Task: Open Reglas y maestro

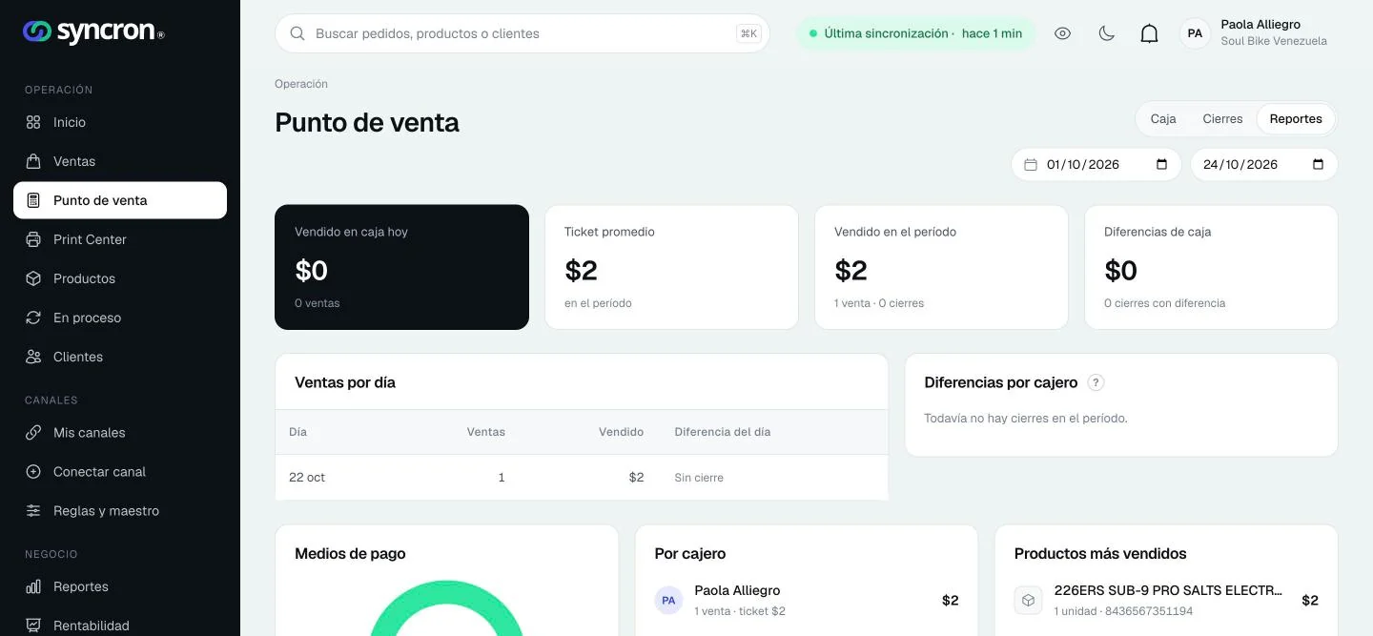Action: coord(120,510)
